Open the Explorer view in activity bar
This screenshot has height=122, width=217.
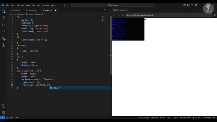coord(3,11)
